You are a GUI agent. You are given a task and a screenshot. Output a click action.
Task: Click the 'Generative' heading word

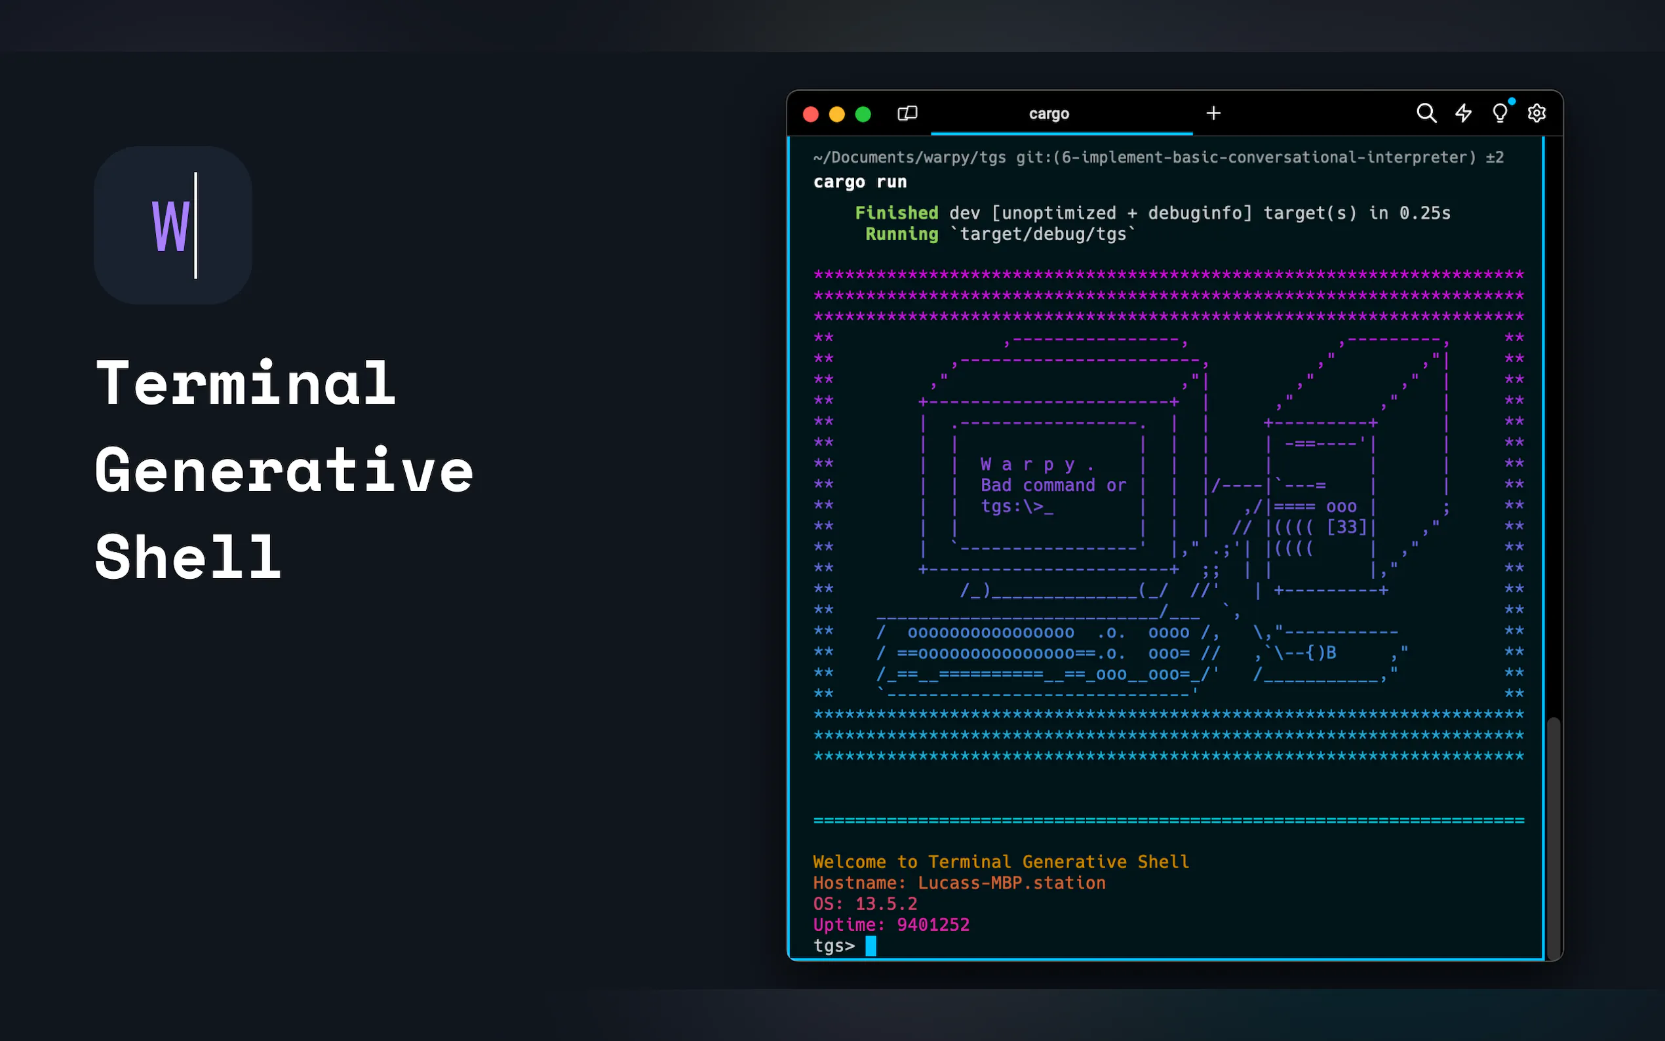point(284,470)
